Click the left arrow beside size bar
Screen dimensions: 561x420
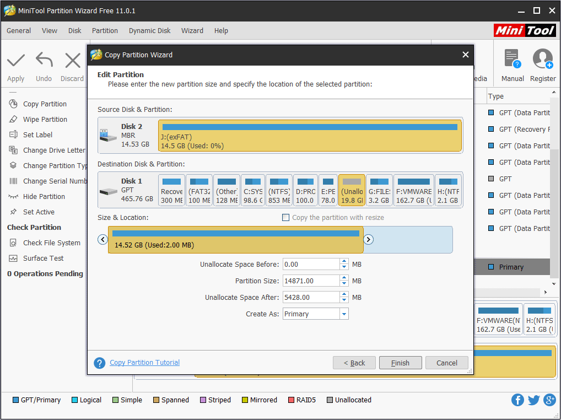(103, 239)
